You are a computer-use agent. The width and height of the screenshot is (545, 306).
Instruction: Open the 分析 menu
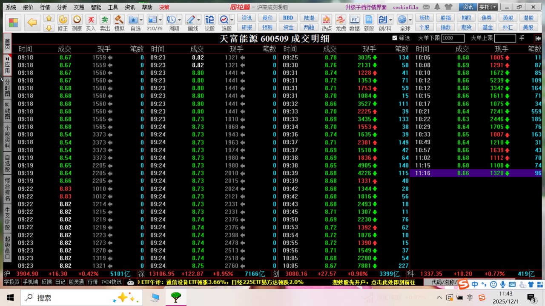coord(62,7)
